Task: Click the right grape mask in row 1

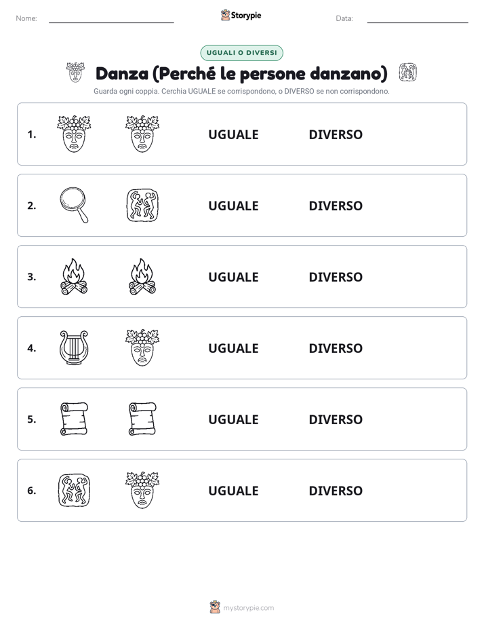Action: point(142,134)
